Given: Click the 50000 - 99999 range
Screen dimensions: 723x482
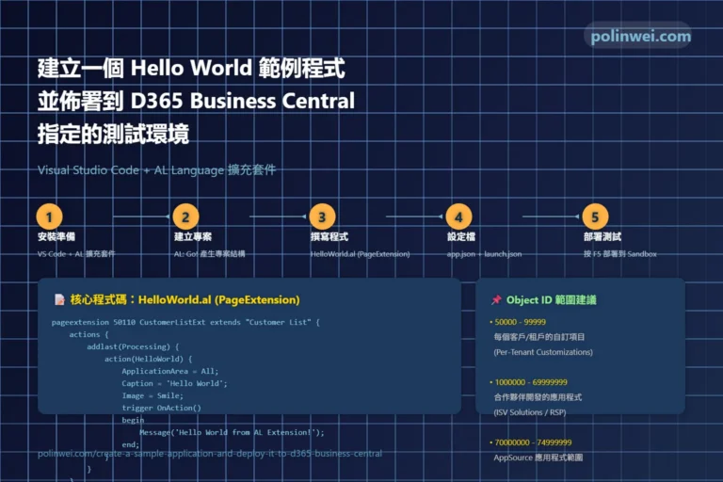Looking at the screenshot, I should coord(520,322).
